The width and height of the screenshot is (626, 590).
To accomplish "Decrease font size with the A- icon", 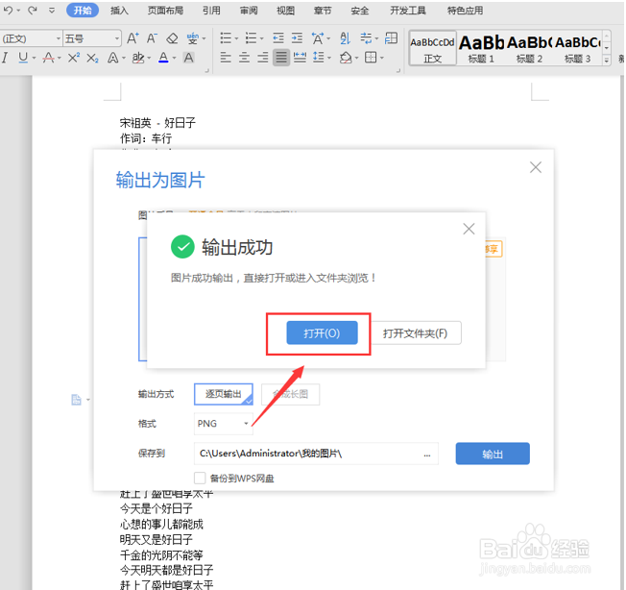I will 152,38.
